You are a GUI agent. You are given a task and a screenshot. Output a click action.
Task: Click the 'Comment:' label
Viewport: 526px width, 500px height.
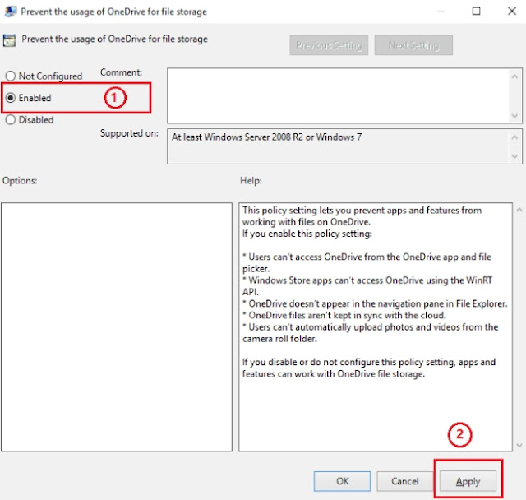tap(121, 72)
